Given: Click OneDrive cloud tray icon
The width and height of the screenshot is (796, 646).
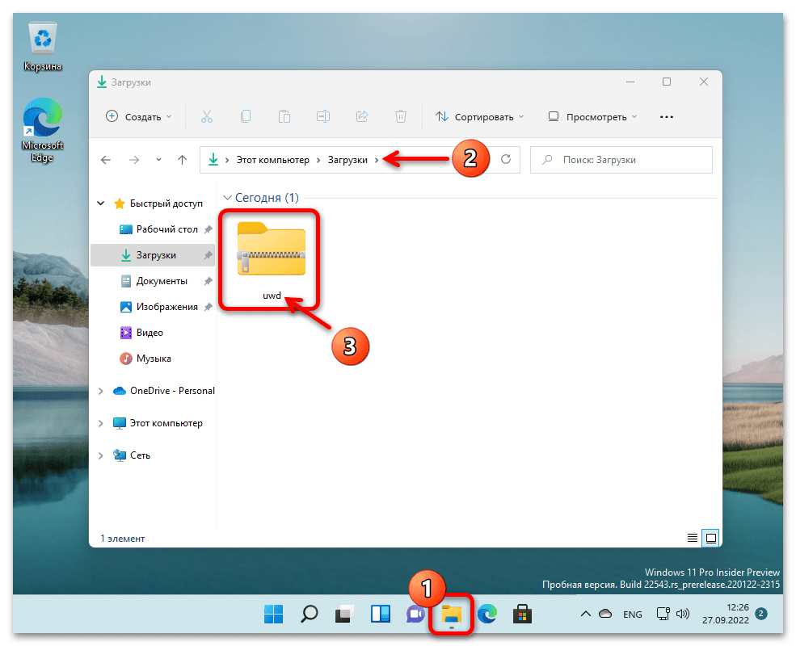Looking at the screenshot, I should tap(605, 615).
